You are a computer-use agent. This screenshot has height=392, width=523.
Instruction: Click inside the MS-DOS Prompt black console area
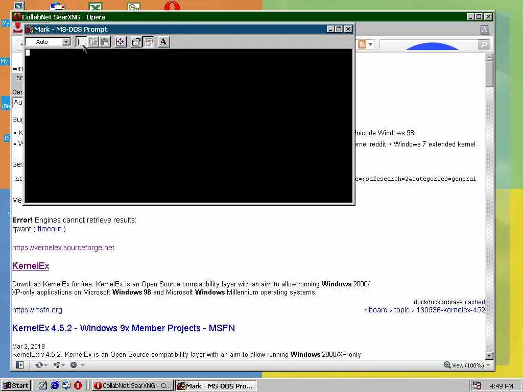click(189, 126)
